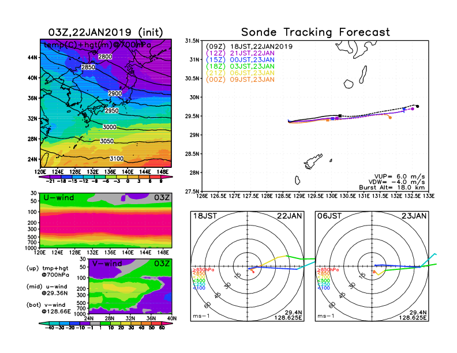Screen dimensions: 457x353
Task: Click the "V-wind" panel label
Action: pyautogui.click(x=107, y=264)
